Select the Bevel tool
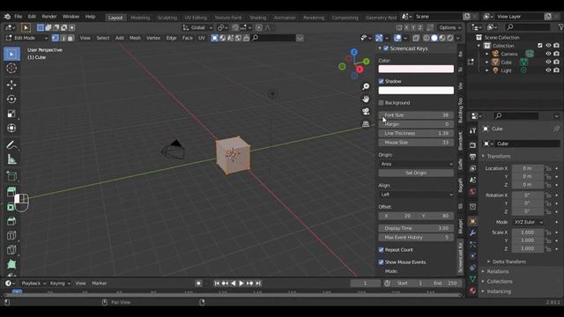This screenshot has width=564, height=317. tap(11, 221)
